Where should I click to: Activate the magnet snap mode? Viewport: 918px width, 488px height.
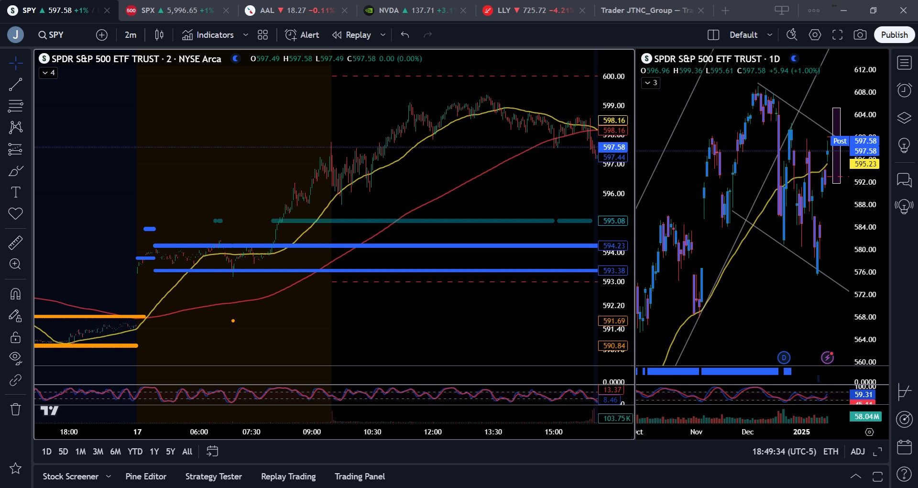coord(15,294)
